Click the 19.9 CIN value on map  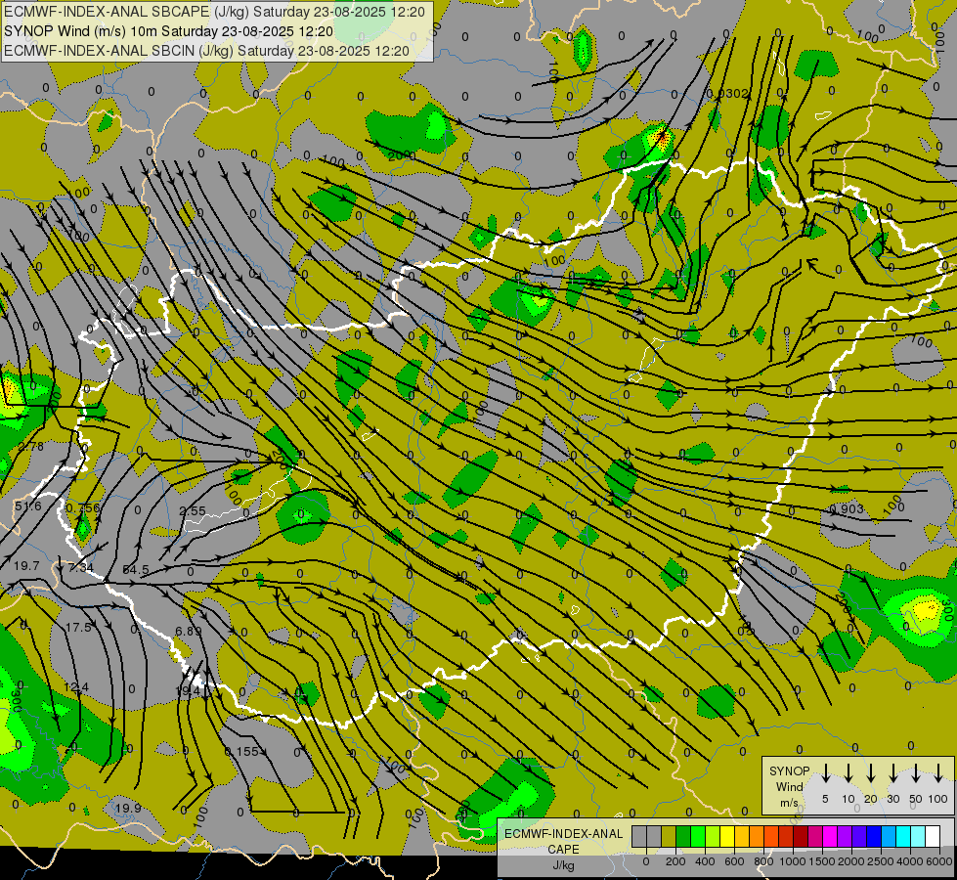(128, 808)
